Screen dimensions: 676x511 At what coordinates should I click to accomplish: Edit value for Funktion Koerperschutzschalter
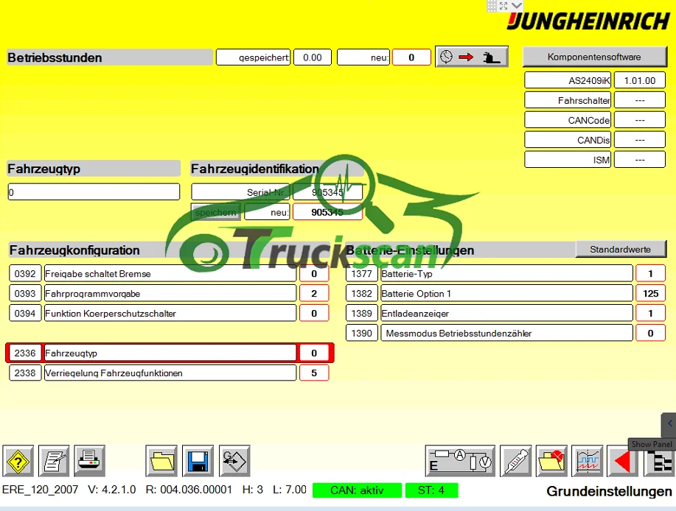pyautogui.click(x=314, y=314)
